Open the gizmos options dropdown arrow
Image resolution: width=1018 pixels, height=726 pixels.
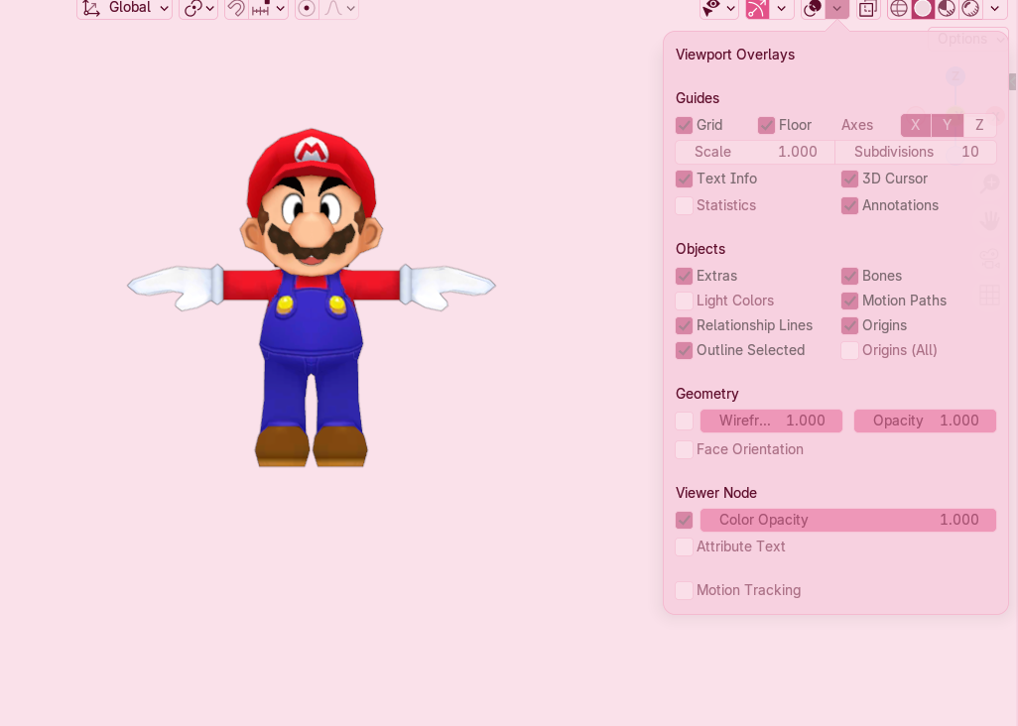(782, 8)
